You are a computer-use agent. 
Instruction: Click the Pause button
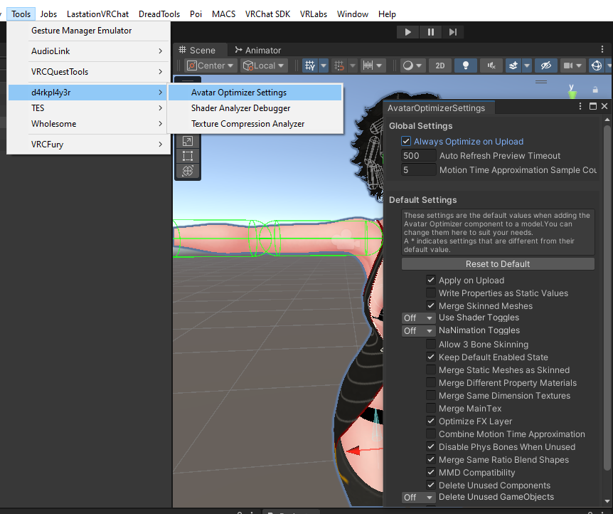pyautogui.click(x=431, y=32)
